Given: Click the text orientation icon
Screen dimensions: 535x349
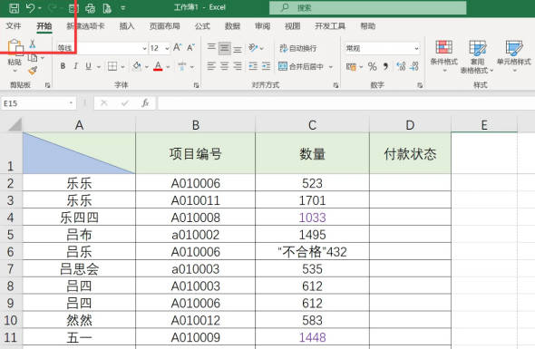Looking at the screenshot, I should click(253, 48).
